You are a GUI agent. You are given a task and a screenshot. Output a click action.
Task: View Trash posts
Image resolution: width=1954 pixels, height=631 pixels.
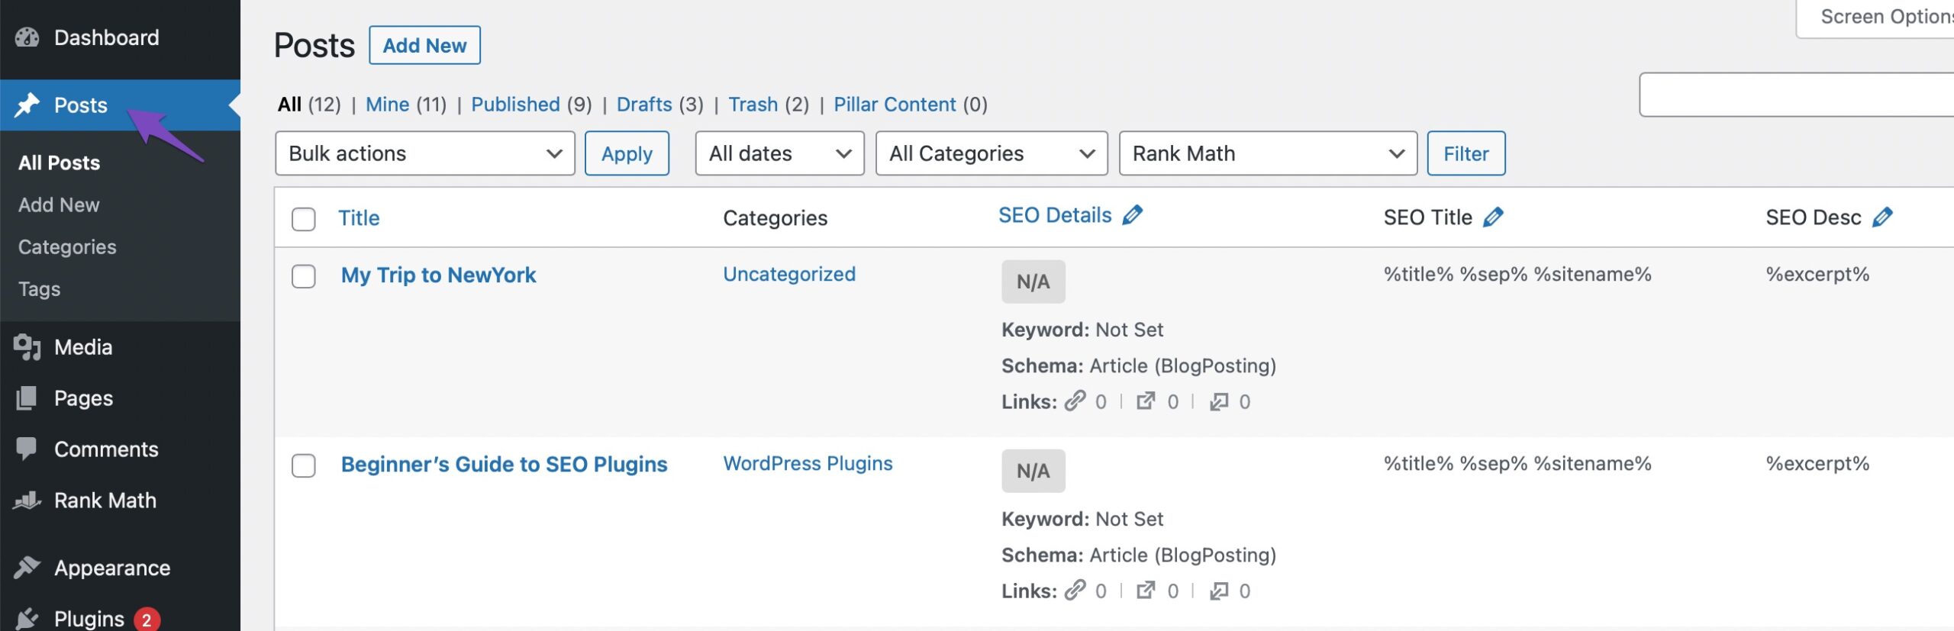(x=753, y=104)
